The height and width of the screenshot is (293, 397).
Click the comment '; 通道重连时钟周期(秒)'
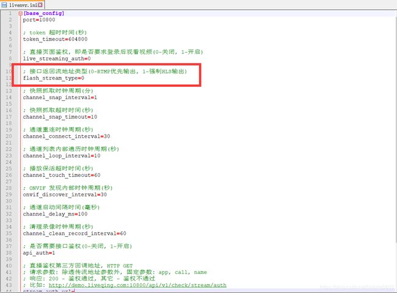[x=58, y=130]
